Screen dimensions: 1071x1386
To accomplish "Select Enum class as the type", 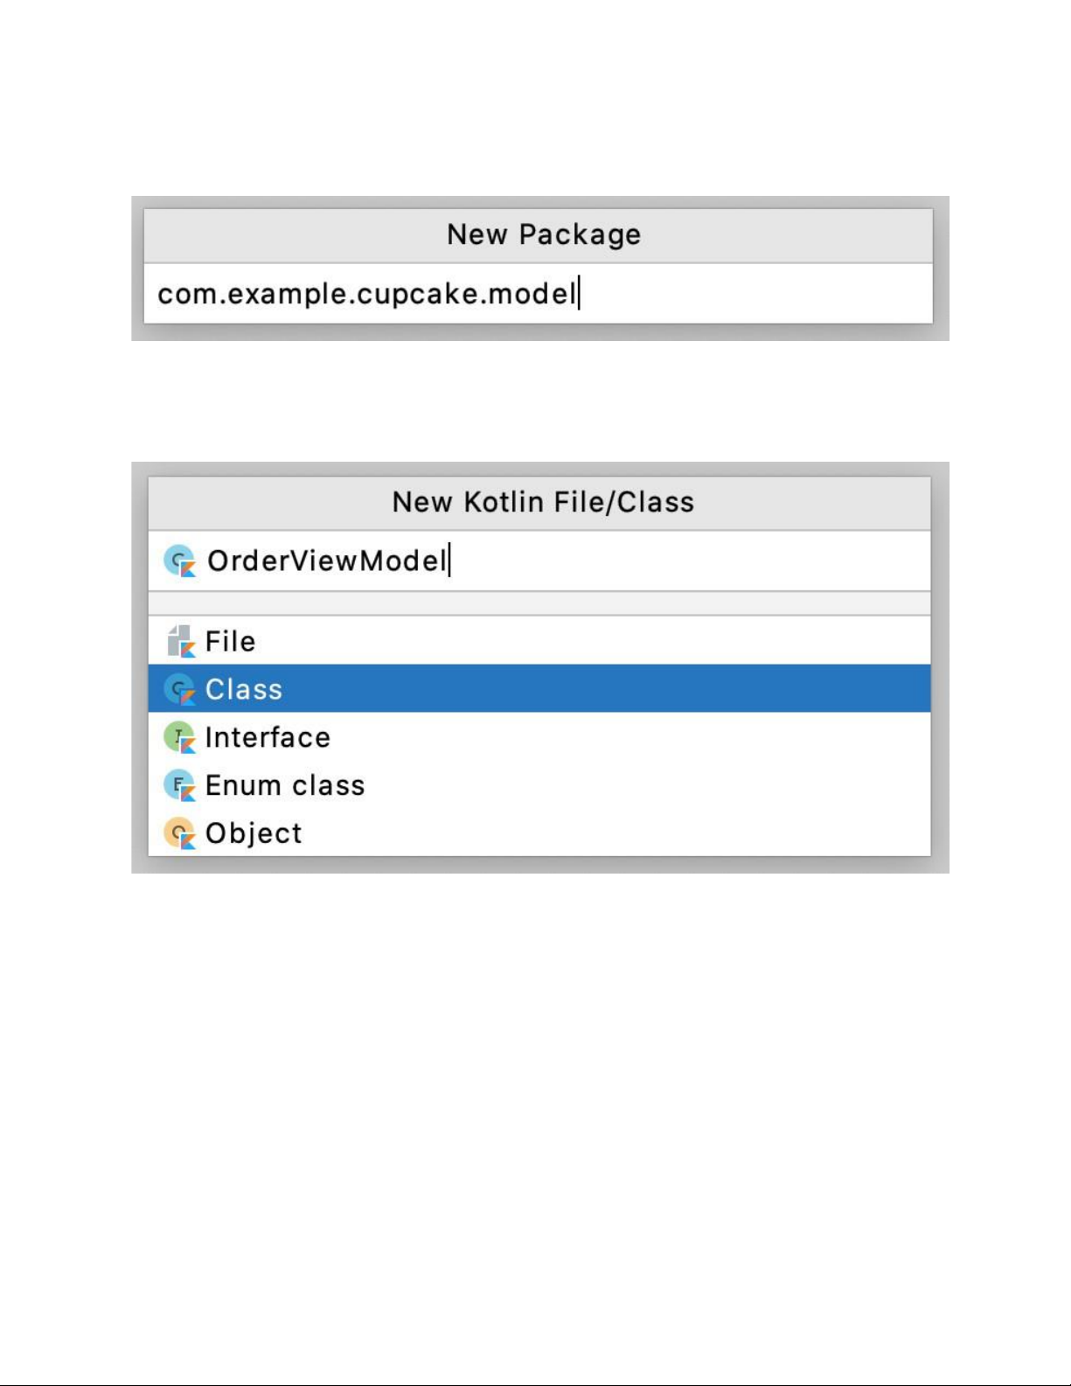I will tap(285, 786).
